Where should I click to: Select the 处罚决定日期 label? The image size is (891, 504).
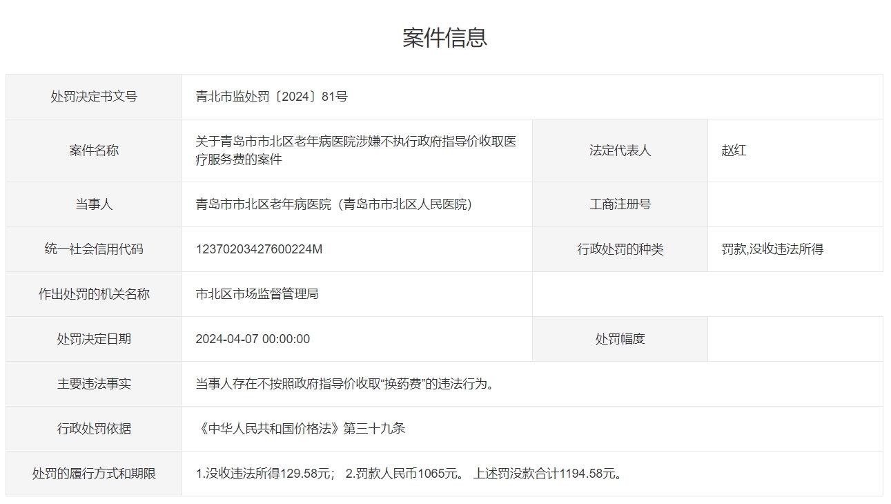point(94,339)
